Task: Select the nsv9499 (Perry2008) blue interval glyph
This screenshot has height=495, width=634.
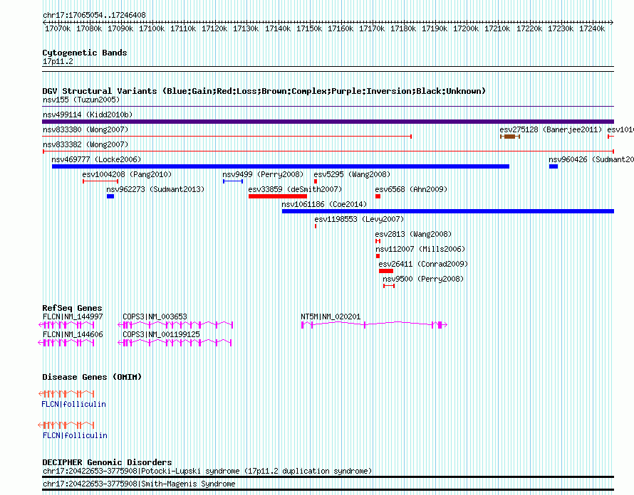Action: click(x=233, y=181)
